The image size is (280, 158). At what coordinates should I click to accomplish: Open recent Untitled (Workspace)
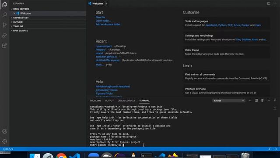[x=108, y=60]
